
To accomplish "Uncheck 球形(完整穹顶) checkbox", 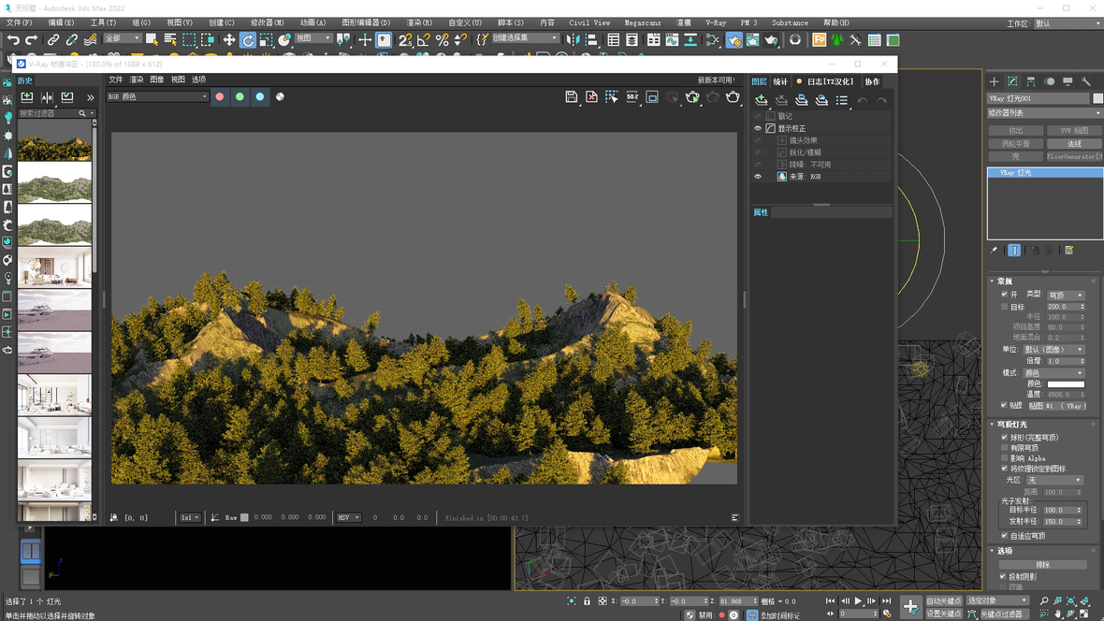I will [x=1005, y=437].
